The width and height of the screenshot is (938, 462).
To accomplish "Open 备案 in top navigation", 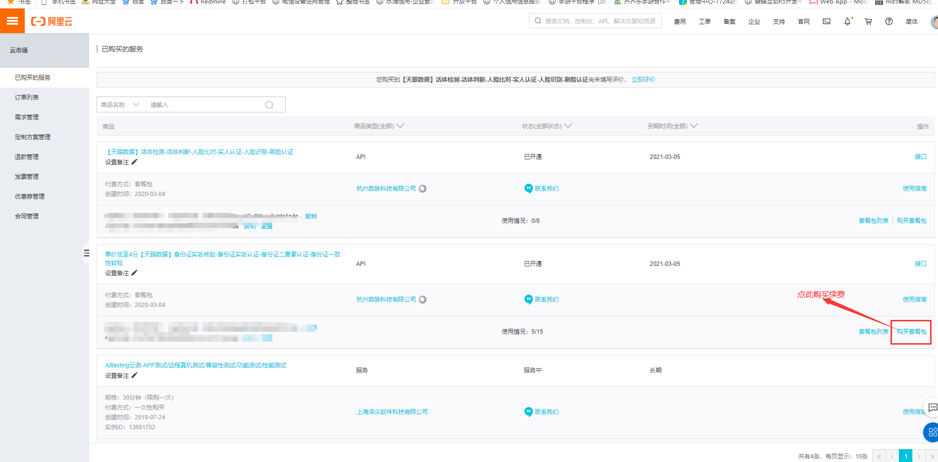I will [730, 22].
